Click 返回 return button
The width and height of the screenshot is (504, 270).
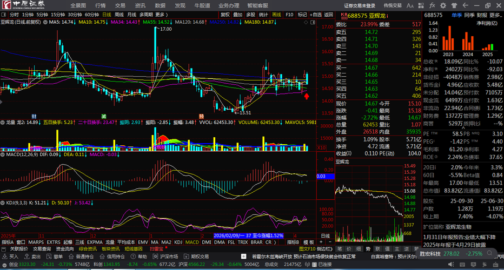pyautogui.click(x=328, y=15)
